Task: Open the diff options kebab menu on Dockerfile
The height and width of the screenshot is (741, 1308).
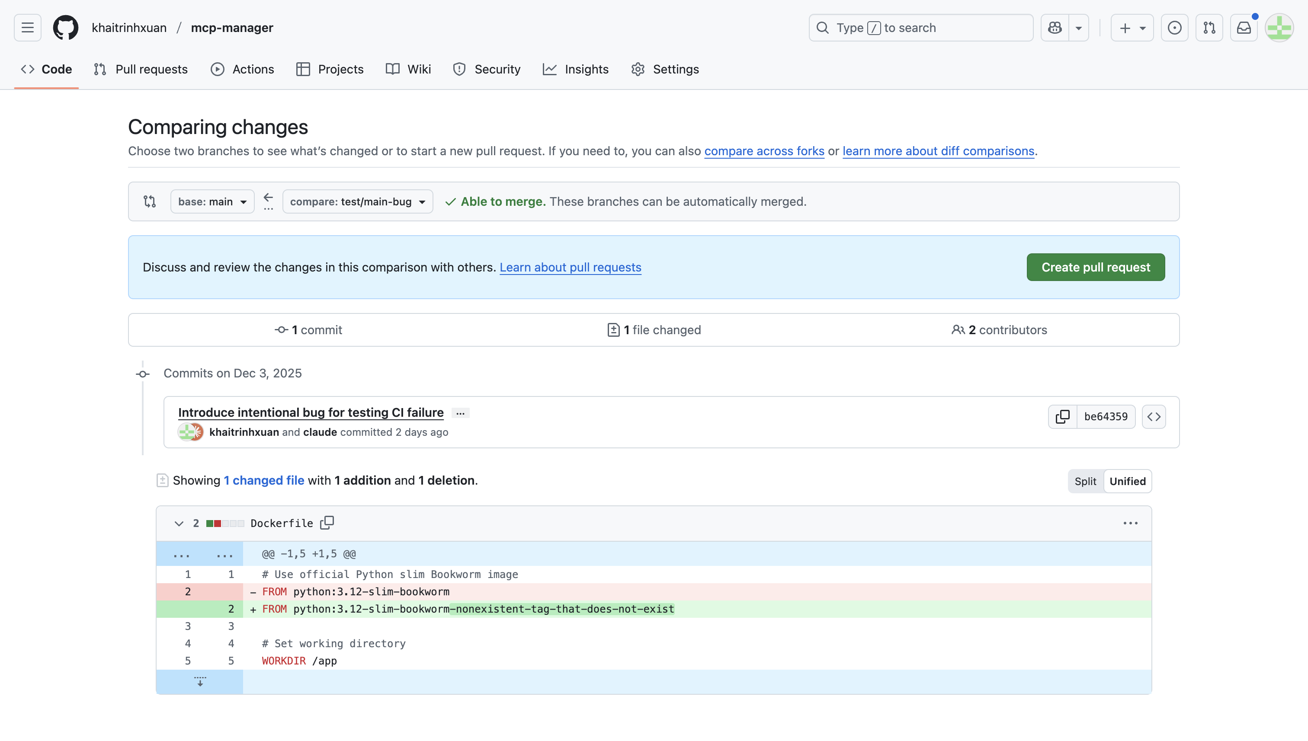Action: tap(1130, 523)
